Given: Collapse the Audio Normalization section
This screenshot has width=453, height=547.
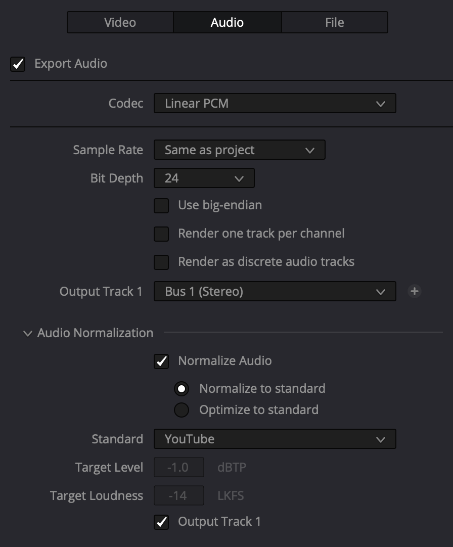Looking at the screenshot, I should coord(27,334).
